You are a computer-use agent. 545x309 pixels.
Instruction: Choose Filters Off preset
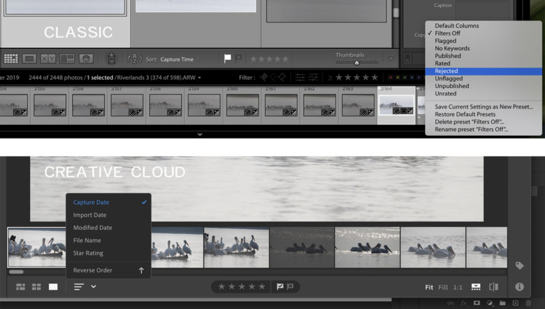coord(448,33)
